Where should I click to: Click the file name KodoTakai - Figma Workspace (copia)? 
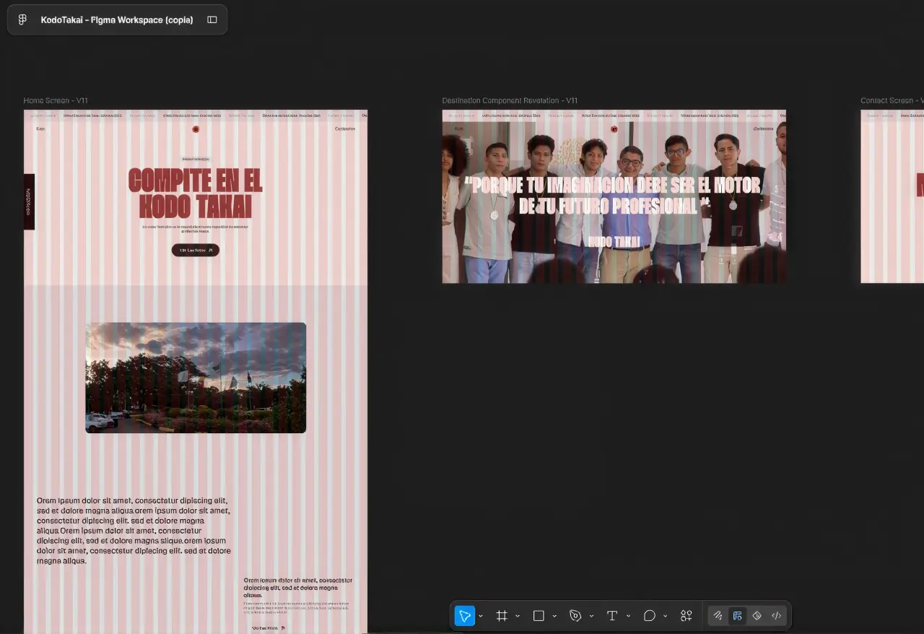(x=117, y=20)
